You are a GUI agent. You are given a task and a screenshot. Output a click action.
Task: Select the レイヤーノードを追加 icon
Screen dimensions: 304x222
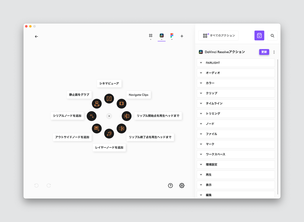[109, 134]
